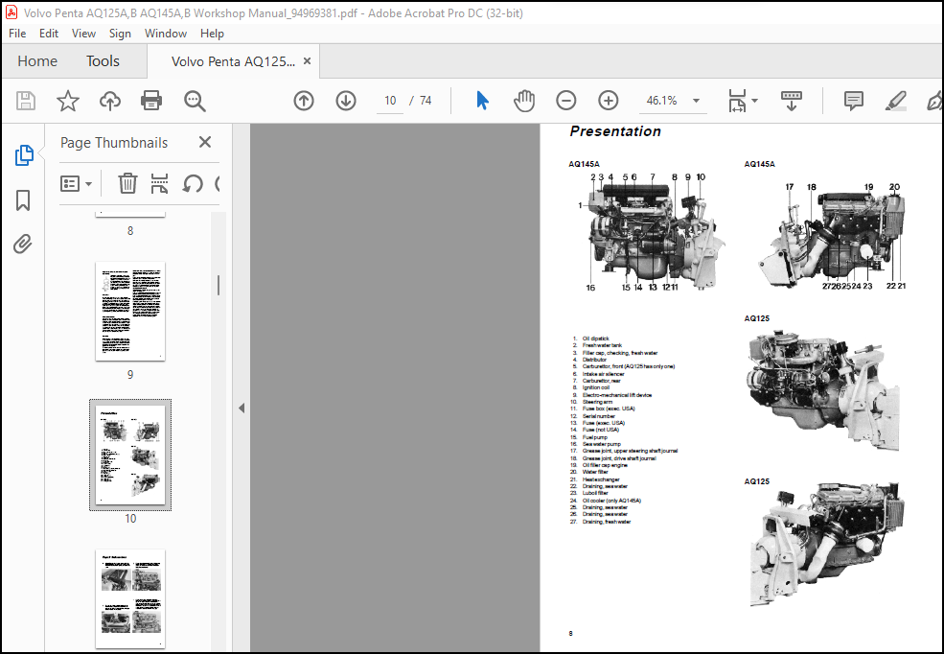Collapse the navigation pane with left arrow
The height and width of the screenshot is (654, 944).
click(x=242, y=408)
